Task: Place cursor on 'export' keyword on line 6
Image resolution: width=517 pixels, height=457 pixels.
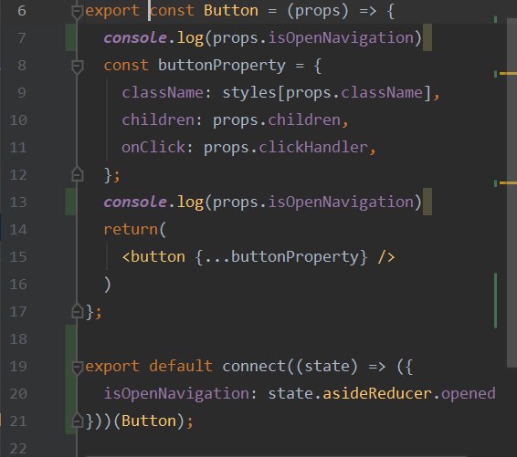Action: 112,11
